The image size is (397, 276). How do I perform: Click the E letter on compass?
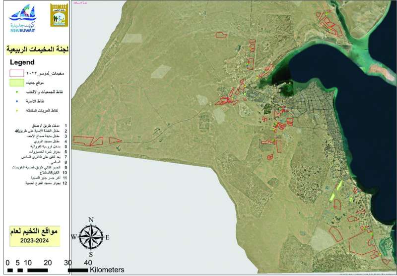click(x=107, y=237)
